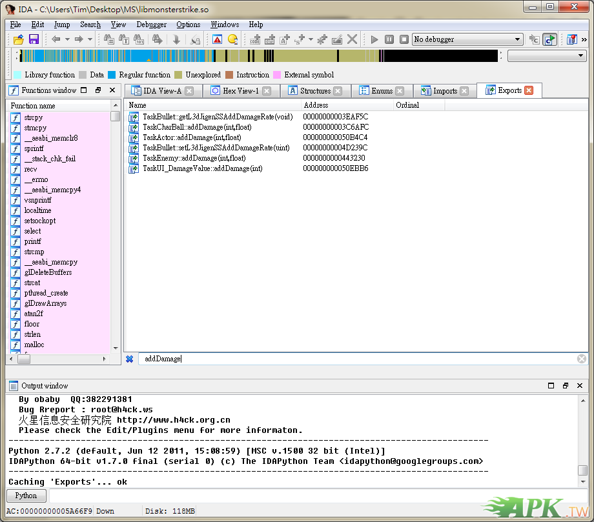Clear the addDamage filter with blue X

pos(130,359)
